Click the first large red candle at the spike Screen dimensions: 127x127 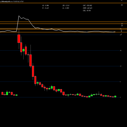pyautogui.click(x=19, y=39)
